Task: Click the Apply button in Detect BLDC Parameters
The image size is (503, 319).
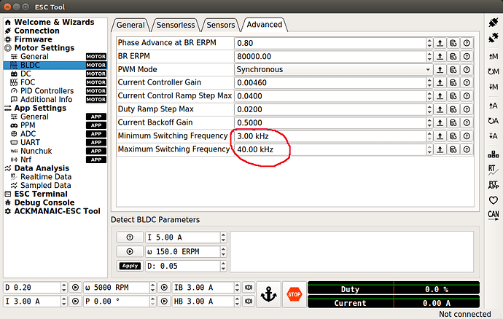Action: [130, 266]
